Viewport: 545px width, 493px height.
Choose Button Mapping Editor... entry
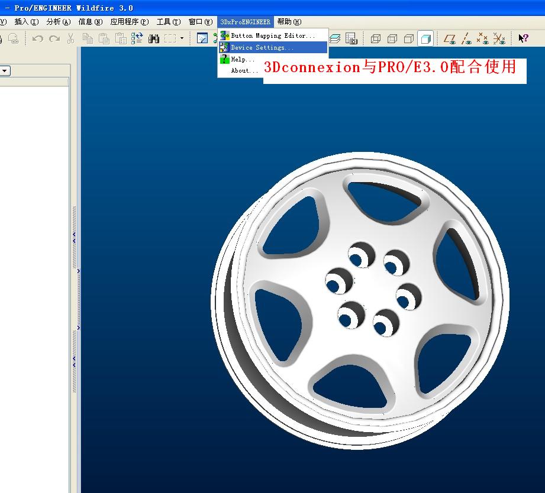pos(273,35)
